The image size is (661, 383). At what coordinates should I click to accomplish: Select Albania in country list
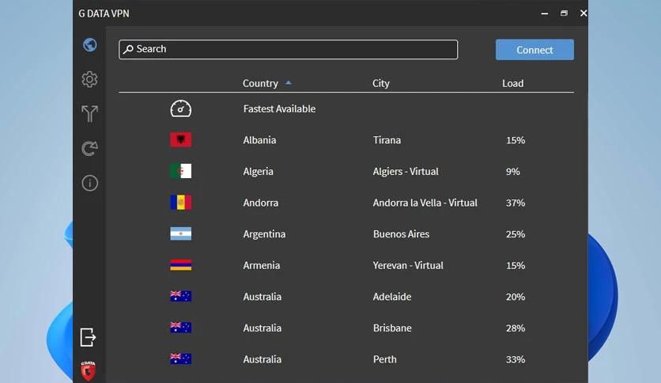(259, 140)
